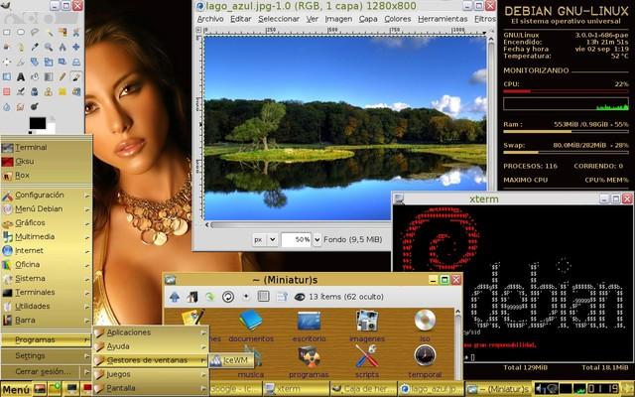The height and width of the screenshot is (397, 635).
Task: Select the Eraser tool
Action: click(x=7, y=91)
